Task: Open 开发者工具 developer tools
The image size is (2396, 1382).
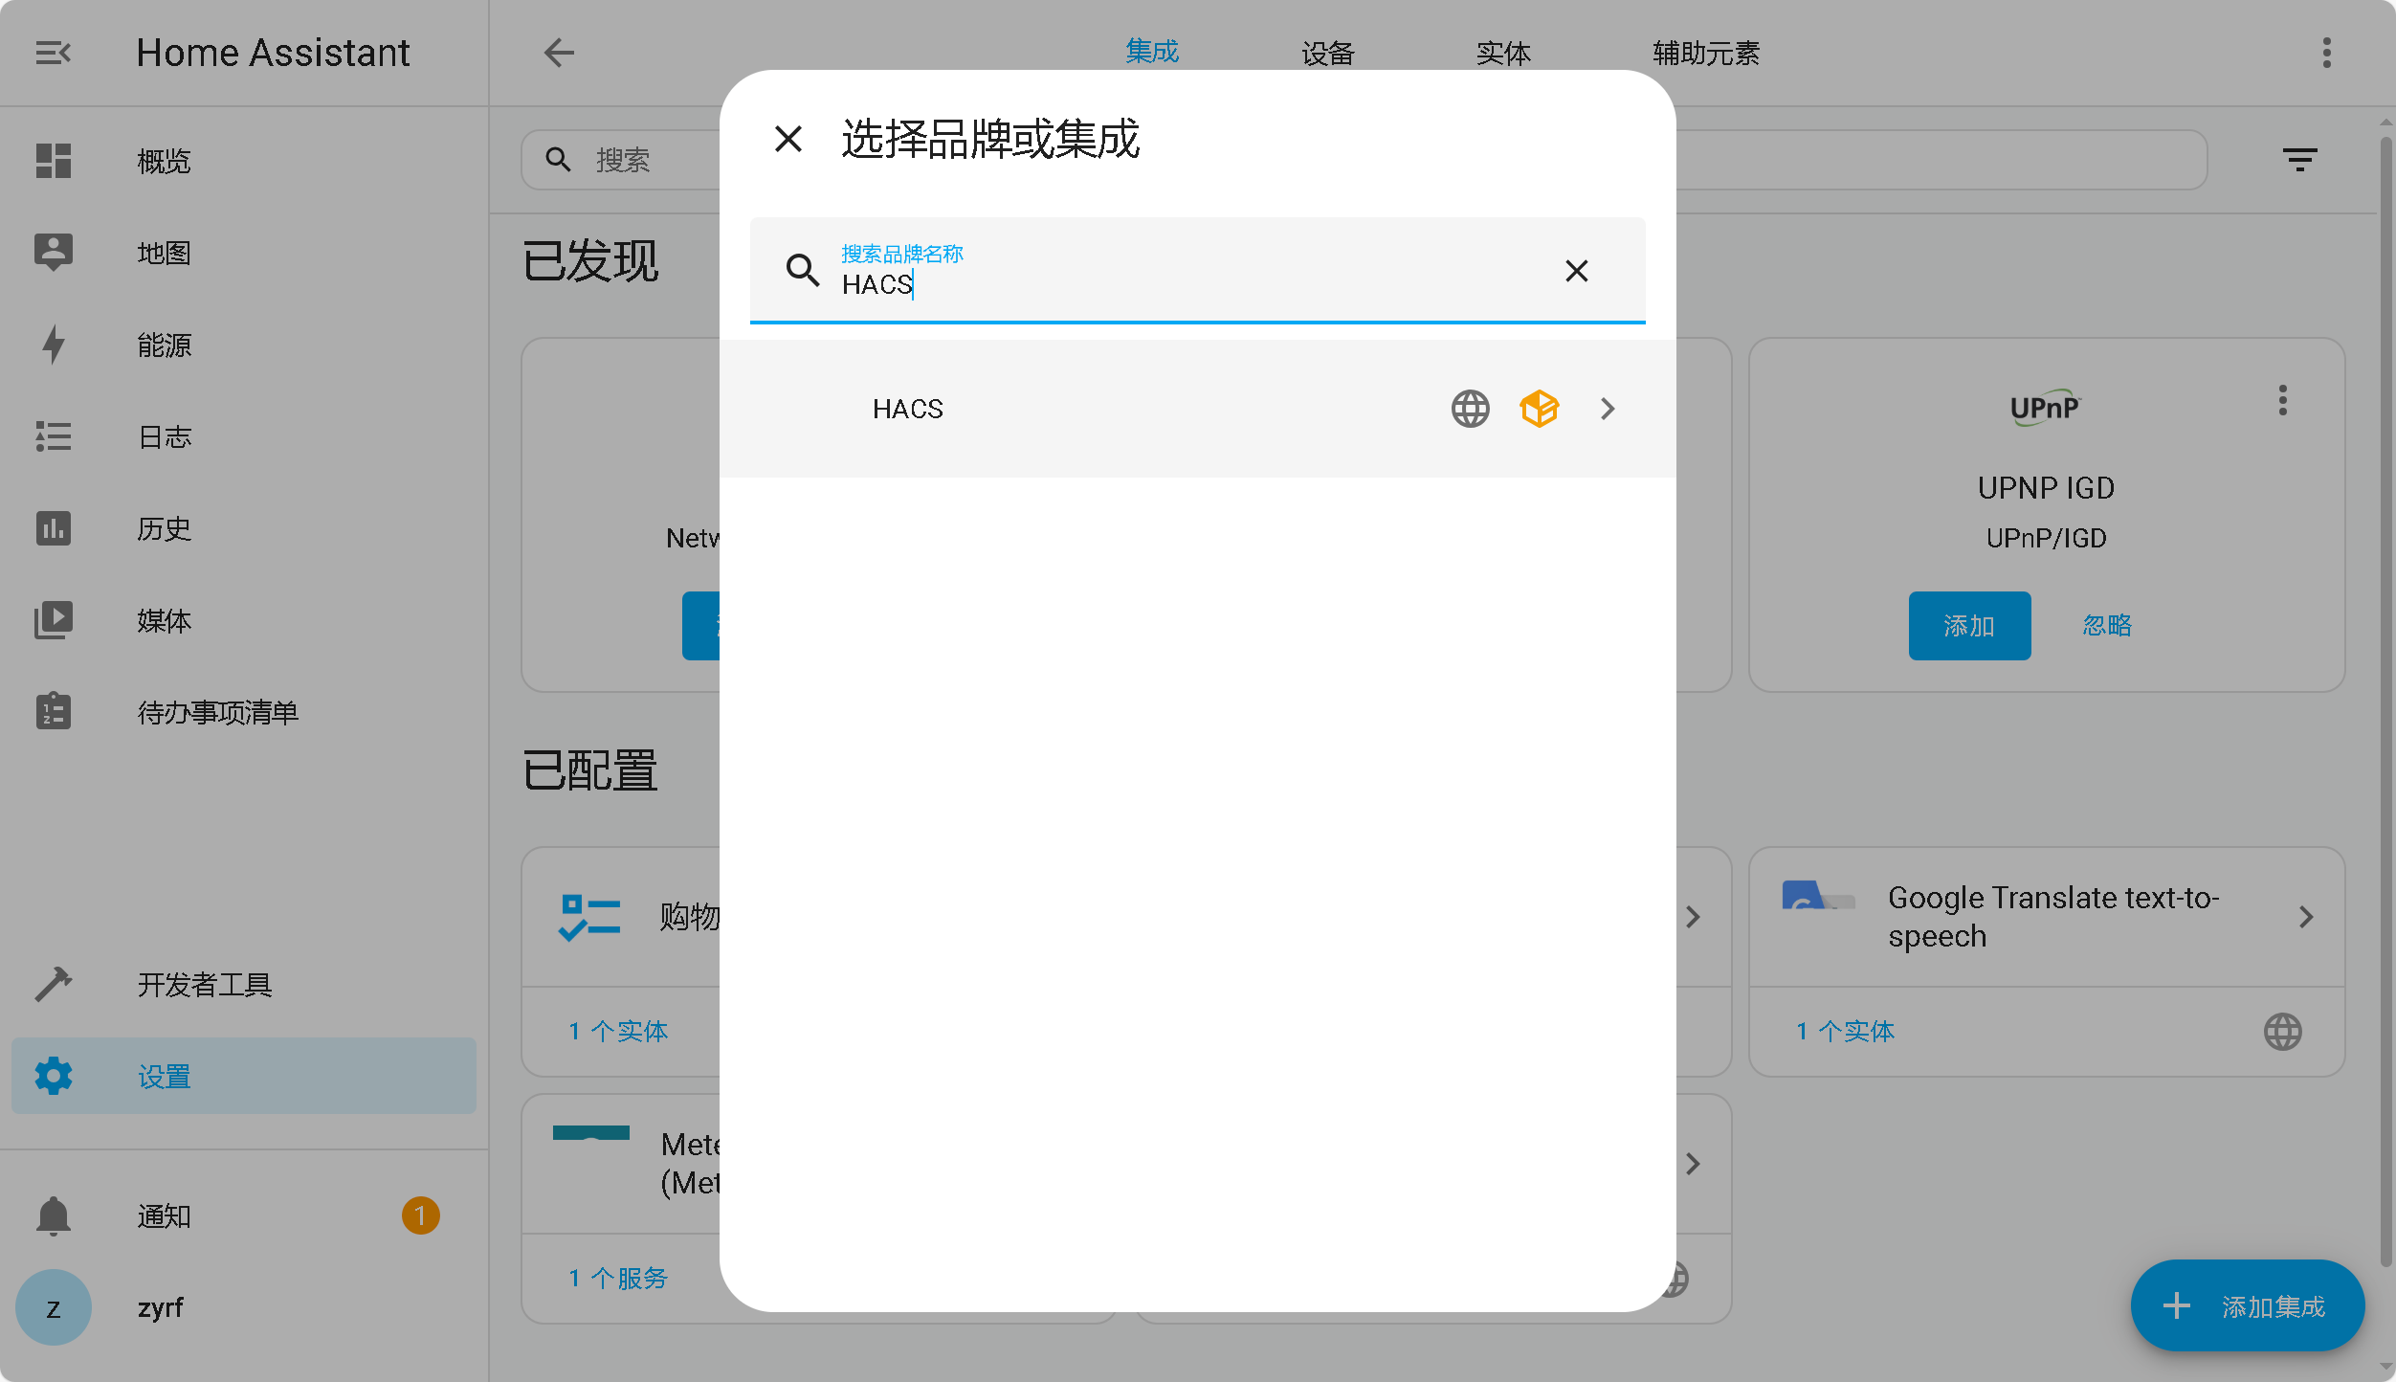Action: click(244, 984)
